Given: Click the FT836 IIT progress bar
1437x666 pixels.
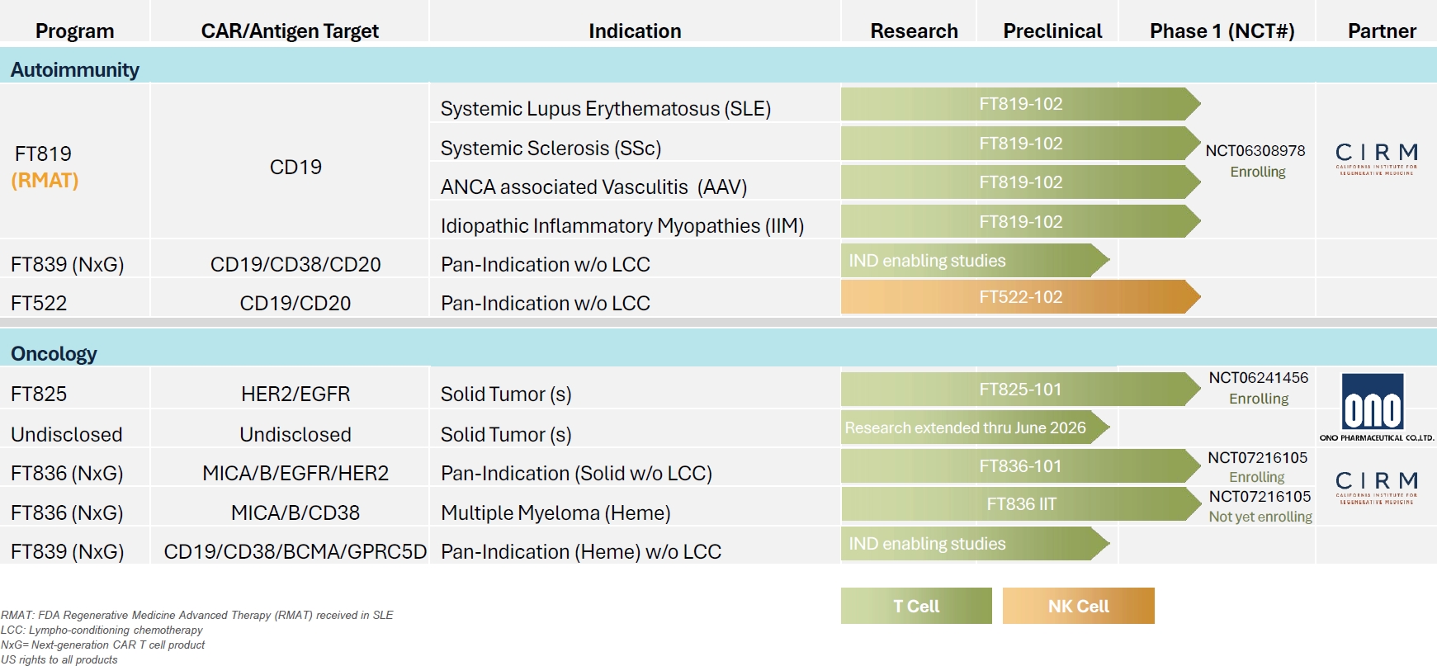Looking at the screenshot, I should coord(1021,504).
